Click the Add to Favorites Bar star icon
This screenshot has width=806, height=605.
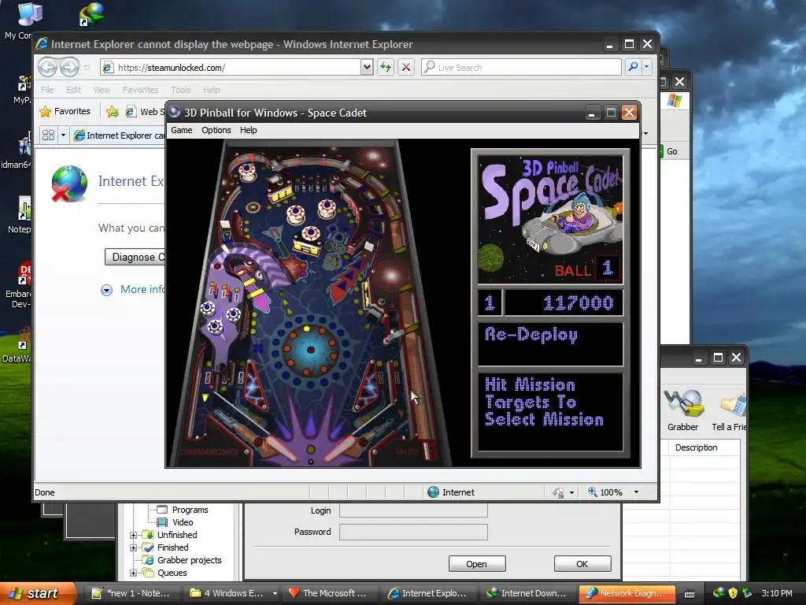[113, 111]
